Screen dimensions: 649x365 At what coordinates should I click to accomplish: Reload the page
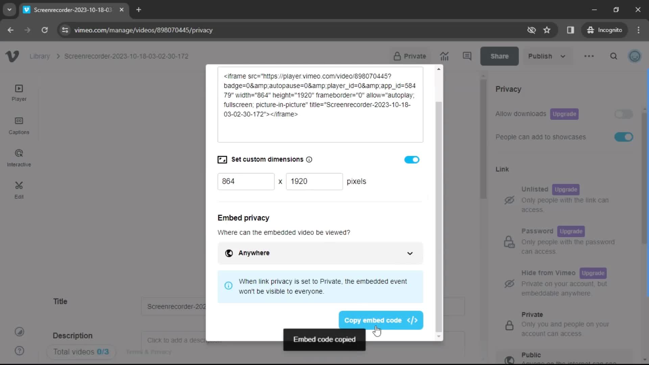point(45,30)
